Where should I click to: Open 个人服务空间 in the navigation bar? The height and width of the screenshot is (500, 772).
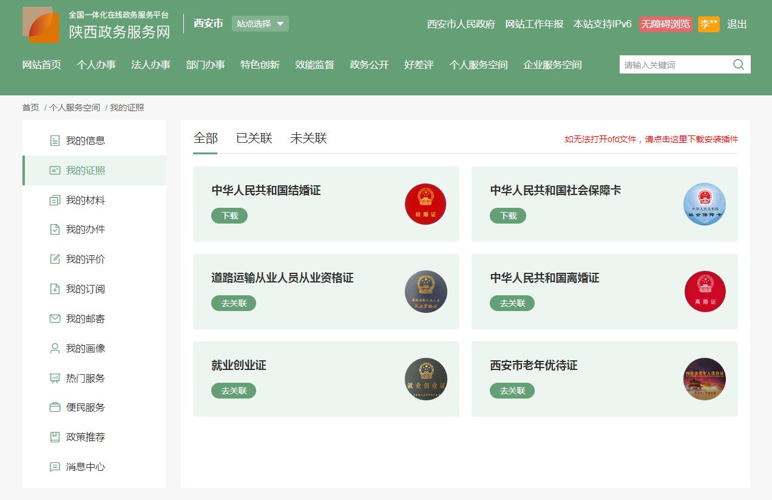[x=478, y=65]
